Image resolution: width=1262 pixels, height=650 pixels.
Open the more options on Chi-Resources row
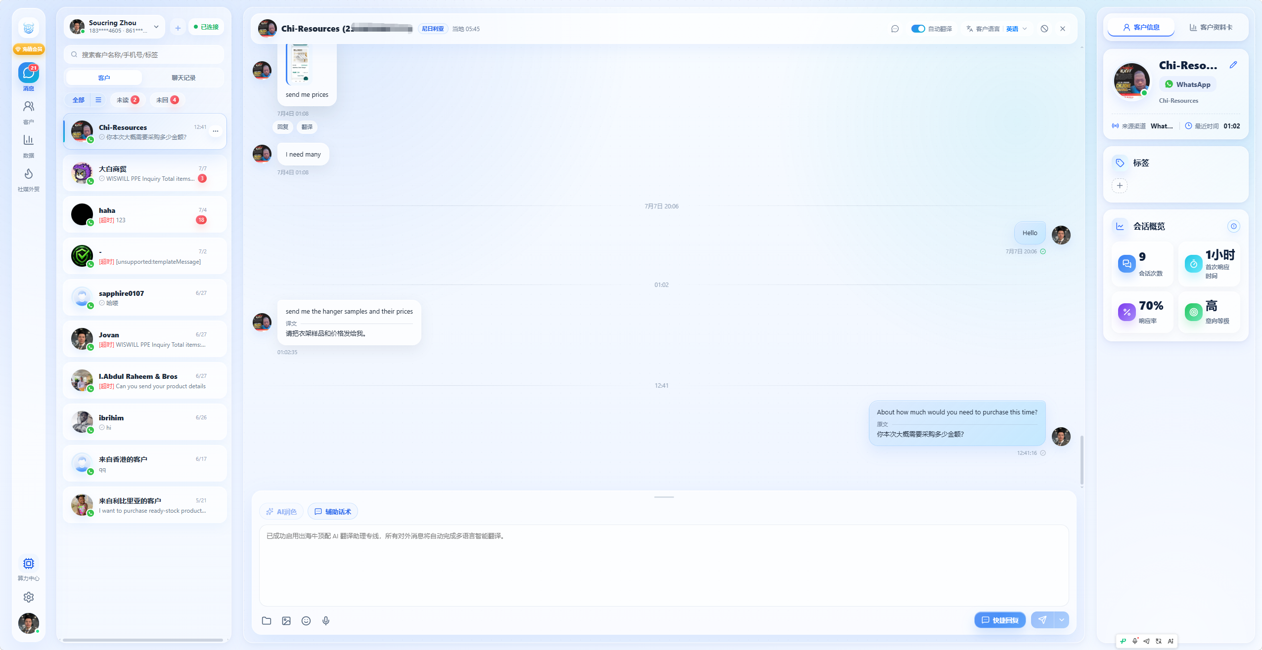pos(216,131)
